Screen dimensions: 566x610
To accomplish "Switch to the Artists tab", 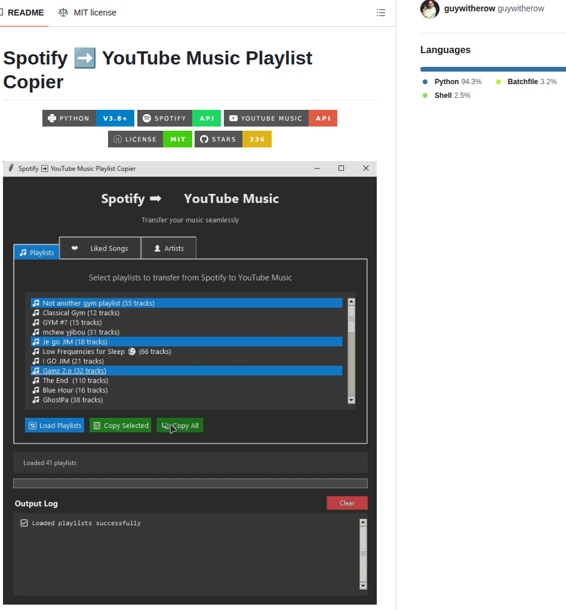I will click(x=168, y=248).
